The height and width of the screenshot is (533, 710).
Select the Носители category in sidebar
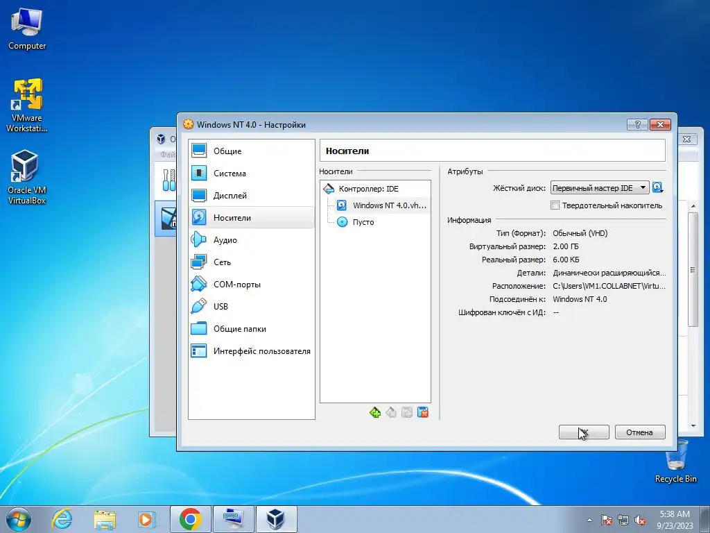251,217
